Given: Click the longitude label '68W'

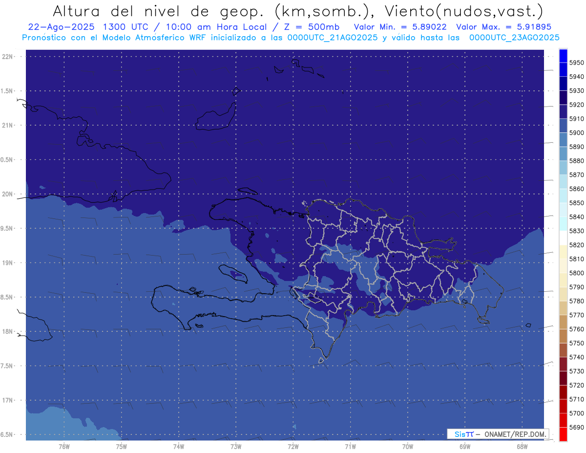Looking at the screenshot, I should click(522, 447).
